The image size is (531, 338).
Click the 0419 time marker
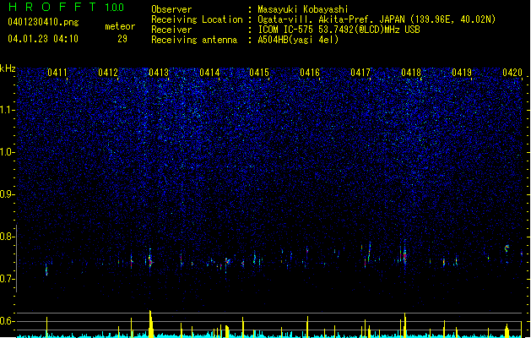tap(462, 72)
